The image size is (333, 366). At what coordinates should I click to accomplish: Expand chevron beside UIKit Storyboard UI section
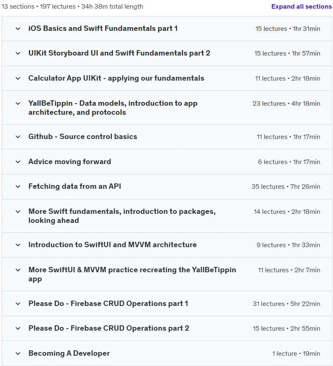point(18,53)
